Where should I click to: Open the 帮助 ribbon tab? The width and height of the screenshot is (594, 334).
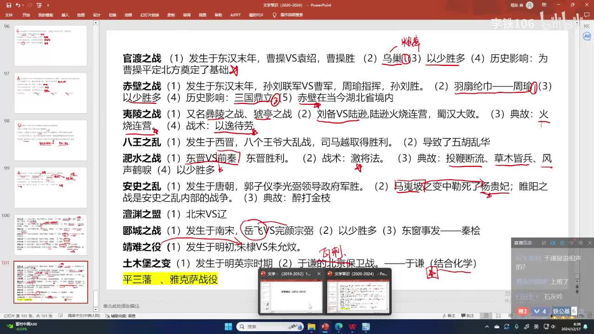click(x=218, y=15)
